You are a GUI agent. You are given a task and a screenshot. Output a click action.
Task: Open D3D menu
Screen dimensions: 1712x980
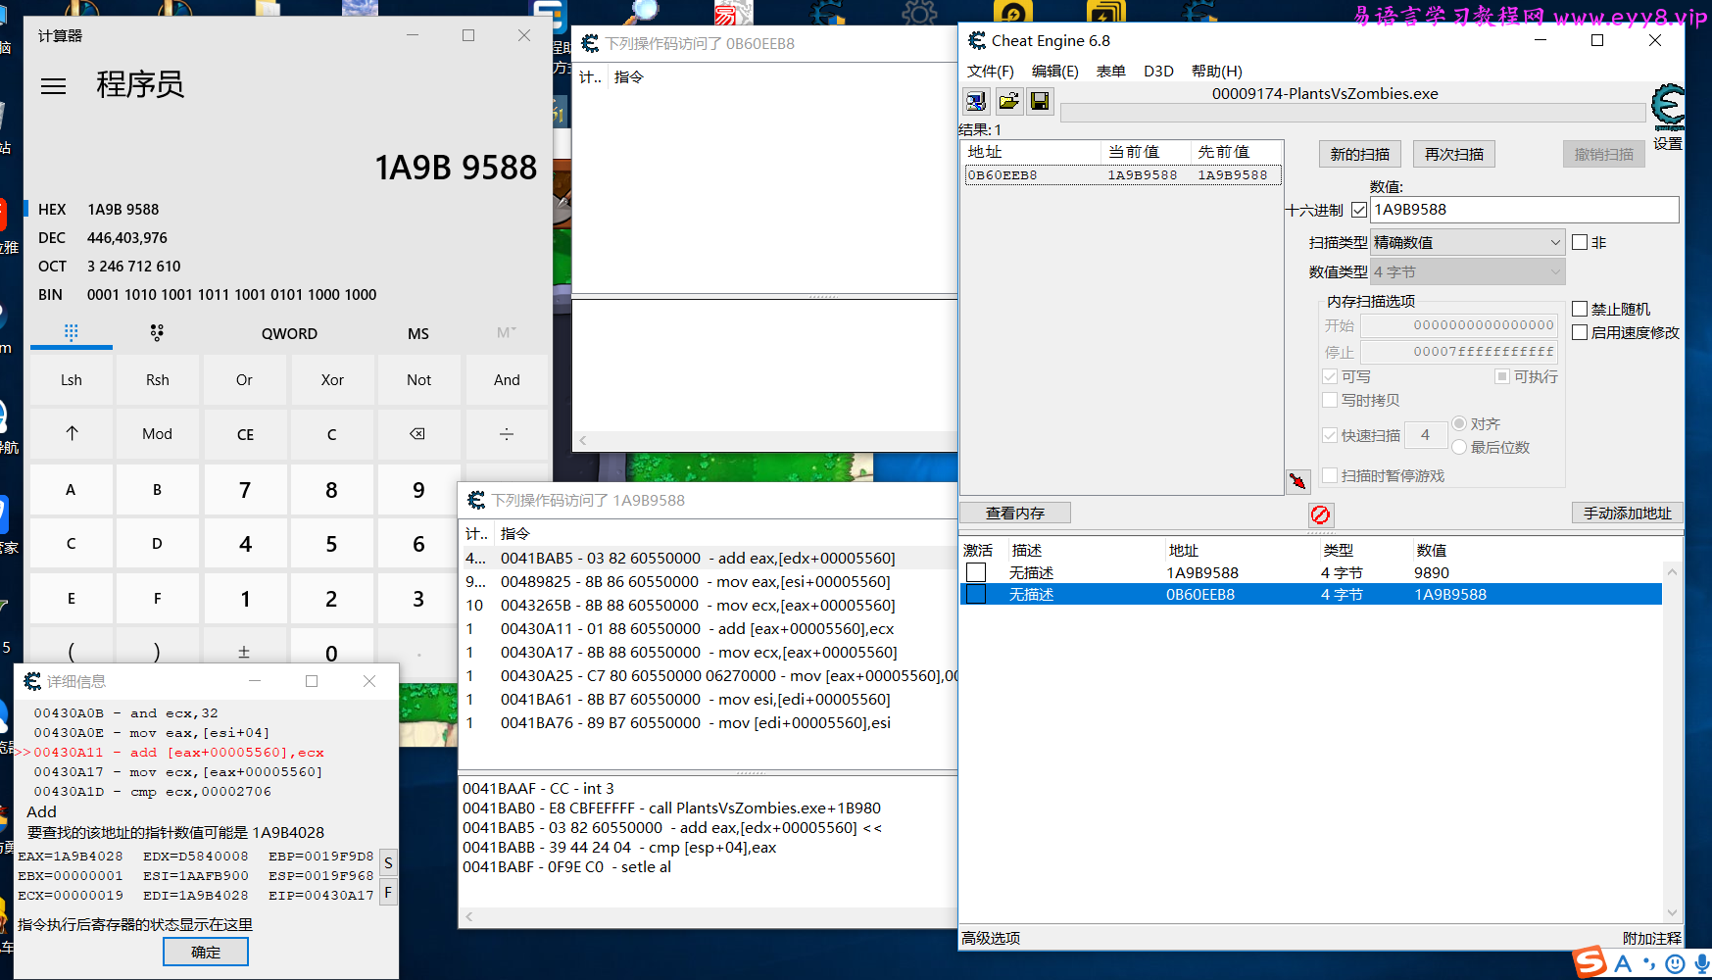[1158, 71]
